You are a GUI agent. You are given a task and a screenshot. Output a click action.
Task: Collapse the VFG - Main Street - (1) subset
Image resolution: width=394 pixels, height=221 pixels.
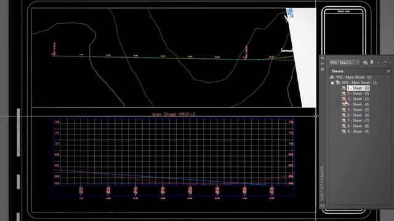[332, 83]
